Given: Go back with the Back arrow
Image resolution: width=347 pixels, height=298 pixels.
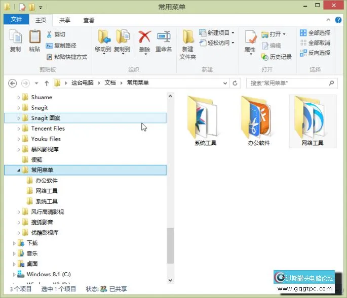Looking at the screenshot, I should [x=12, y=83].
